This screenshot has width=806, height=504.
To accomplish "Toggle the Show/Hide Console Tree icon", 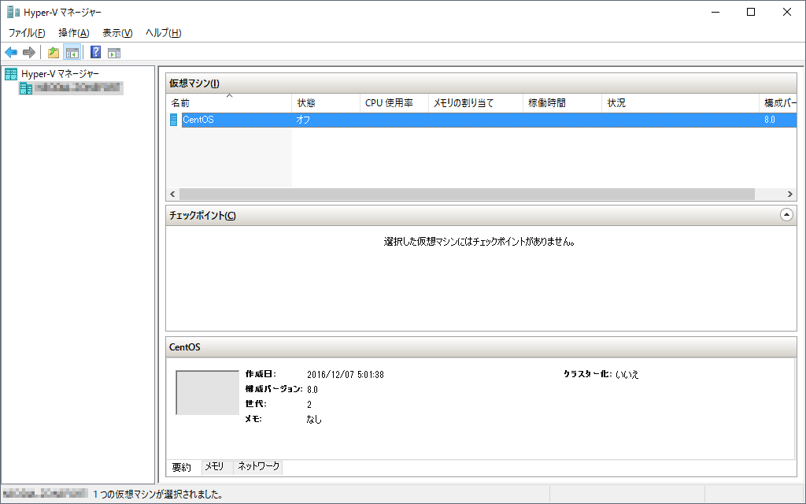I will [72, 52].
